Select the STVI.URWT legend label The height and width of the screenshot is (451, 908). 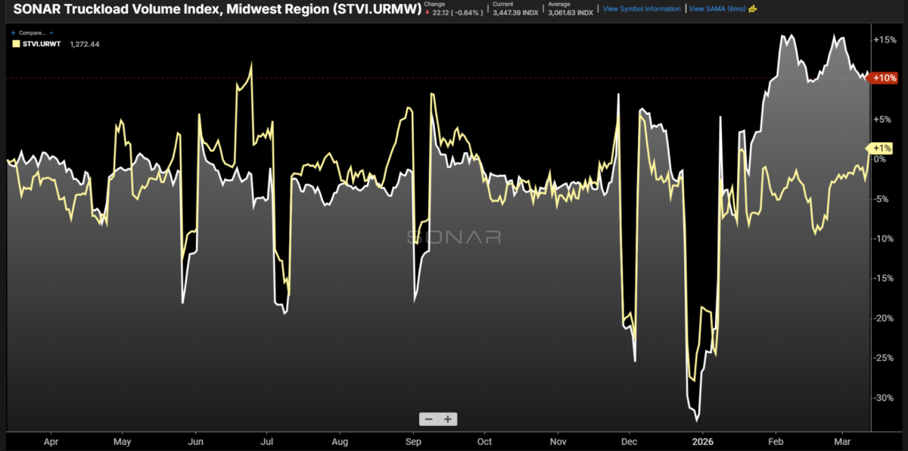pyautogui.click(x=40, y=44)
